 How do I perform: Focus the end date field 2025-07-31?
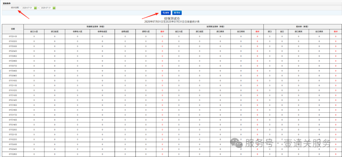coord(46,8)
